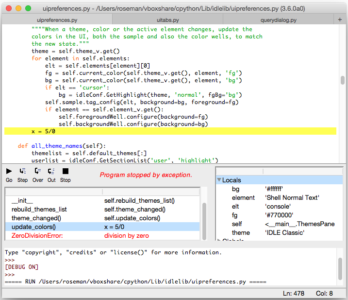Click the [DEBUG ON] shell line
The height and width of the screenshot is (300, 348).
[21, 267]
